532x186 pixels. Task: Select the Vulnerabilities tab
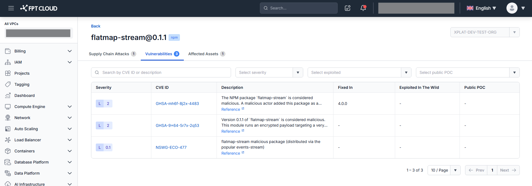162,54
